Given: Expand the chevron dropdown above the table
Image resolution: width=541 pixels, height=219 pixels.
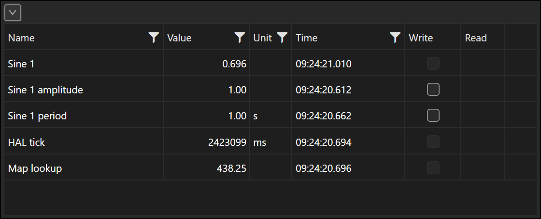Looking at the screenshot, I should 13,13.
